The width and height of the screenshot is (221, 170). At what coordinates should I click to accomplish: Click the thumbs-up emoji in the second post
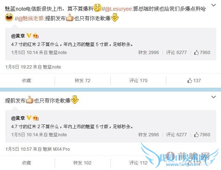(30, 100)
